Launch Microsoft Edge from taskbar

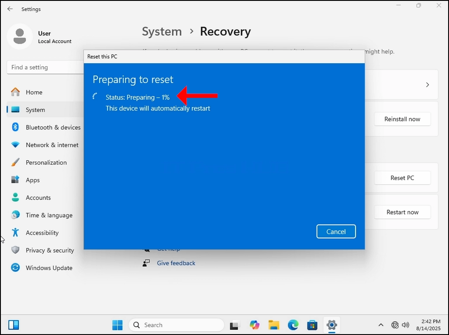[x=293, y=325]
